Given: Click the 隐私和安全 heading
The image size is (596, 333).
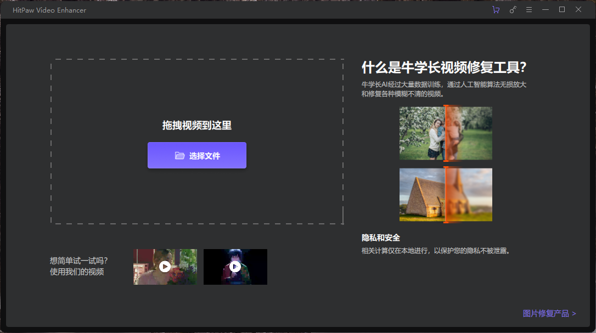Looking at the screenshot, I should tap(380, 238).
